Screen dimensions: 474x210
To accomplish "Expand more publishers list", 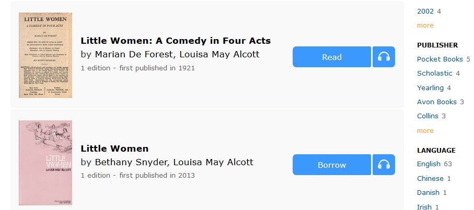I will pyautogui.click(x=425, y=130).
